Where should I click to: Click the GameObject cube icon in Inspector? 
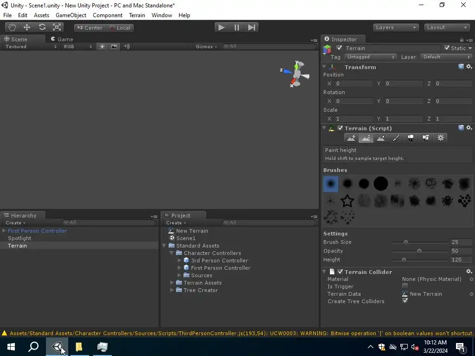[x=327, y=49]
